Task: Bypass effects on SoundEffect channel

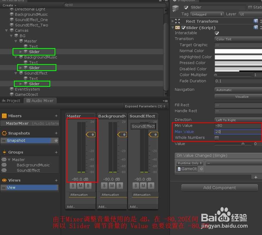Action: pyautogui.click(x=151, y=186)
